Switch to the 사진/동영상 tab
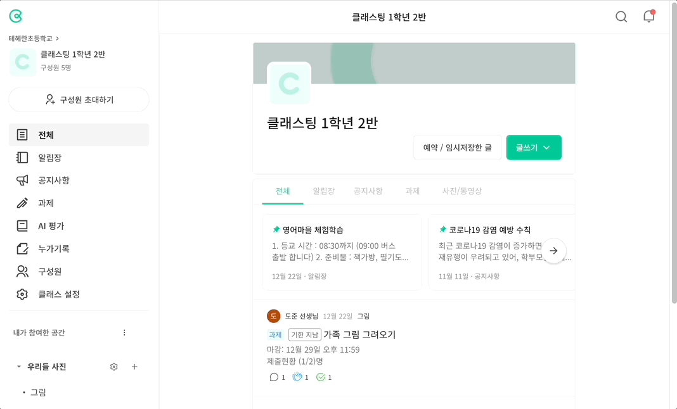Screen dimensions: 677x409 (461, 191)
